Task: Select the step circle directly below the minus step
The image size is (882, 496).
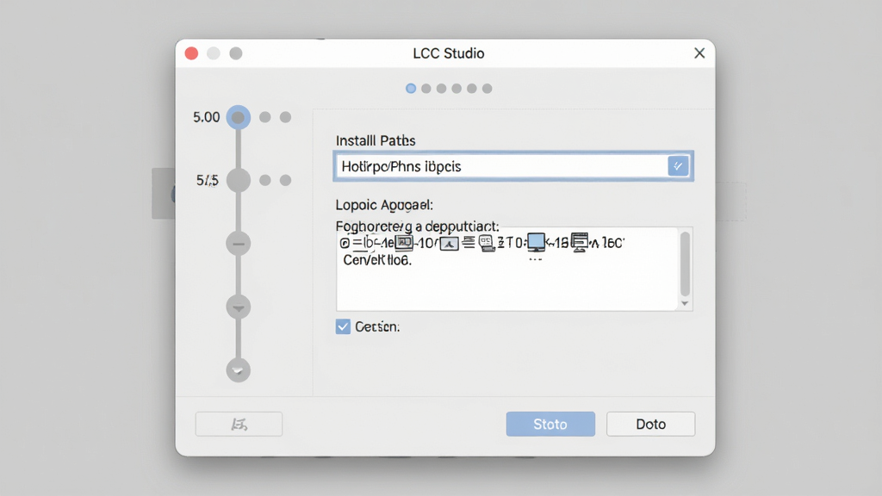Action: [239, 307]
